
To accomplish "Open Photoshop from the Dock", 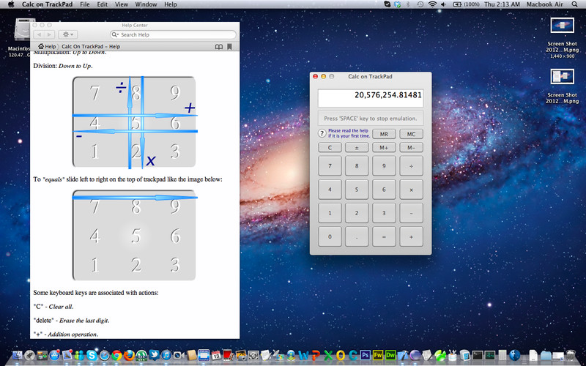I will (x=365, y=355).
